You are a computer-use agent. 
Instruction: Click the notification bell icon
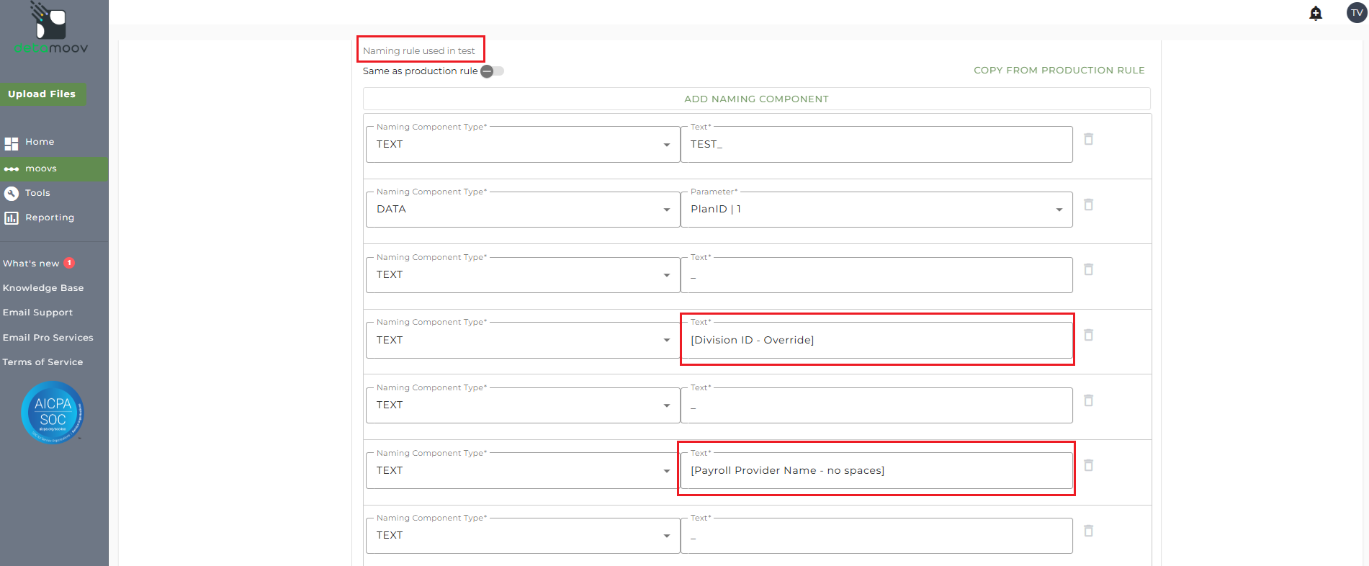click(1316, 14)
